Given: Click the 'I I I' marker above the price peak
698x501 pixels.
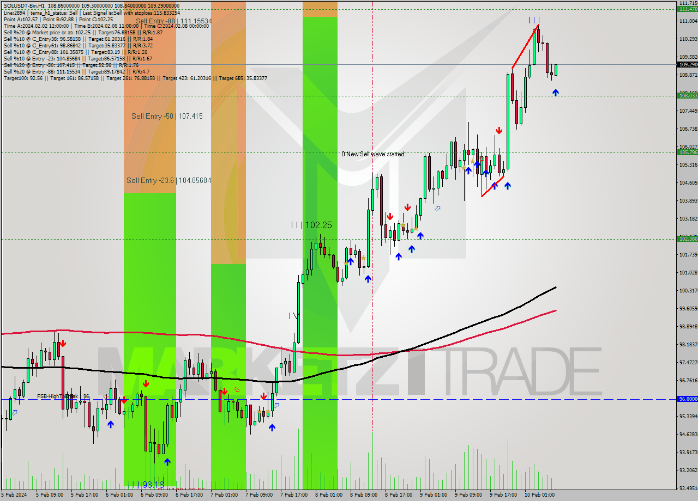Looking at the screenshot, I should click(x=534, y=20).
